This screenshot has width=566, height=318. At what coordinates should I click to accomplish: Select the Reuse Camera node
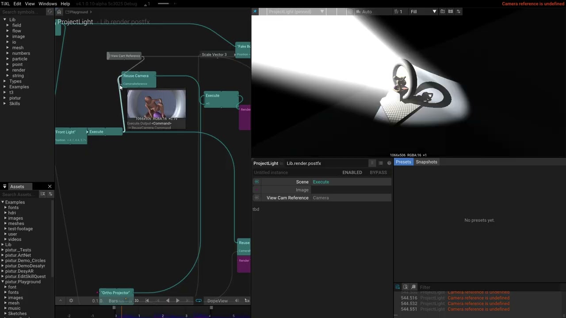pyautogui.click(x=139, y=79)
